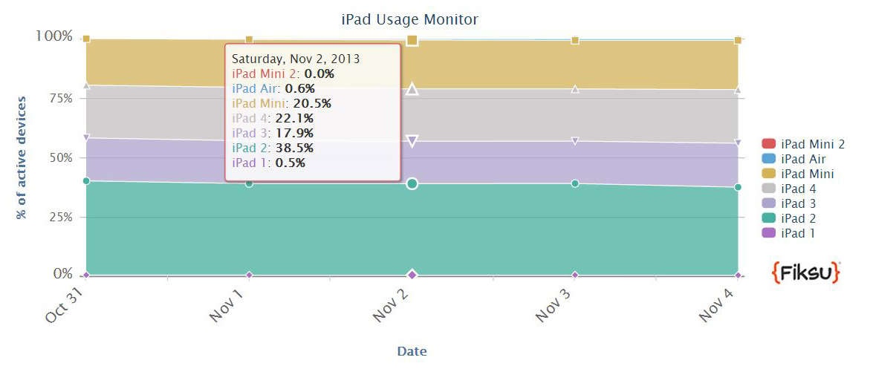Screen dimensions: 870x369
Task: Click the iPad 4 triangle marker on Nov 2
Action: click(x=412, y=89)
